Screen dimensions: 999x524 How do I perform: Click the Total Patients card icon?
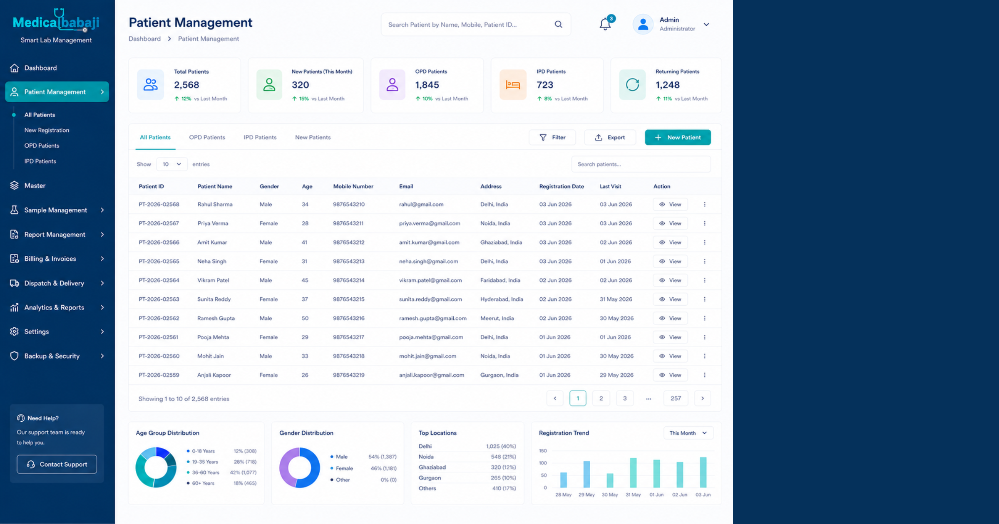click(150, 85)
